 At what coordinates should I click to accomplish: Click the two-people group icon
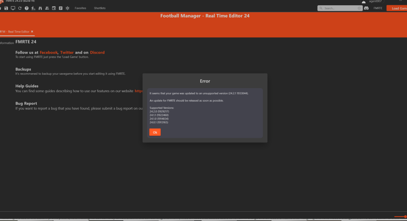click(47, 8)
